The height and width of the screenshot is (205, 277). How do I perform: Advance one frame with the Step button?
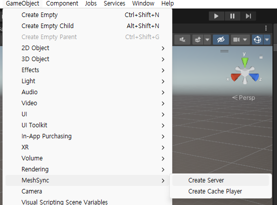pos(248,16)
